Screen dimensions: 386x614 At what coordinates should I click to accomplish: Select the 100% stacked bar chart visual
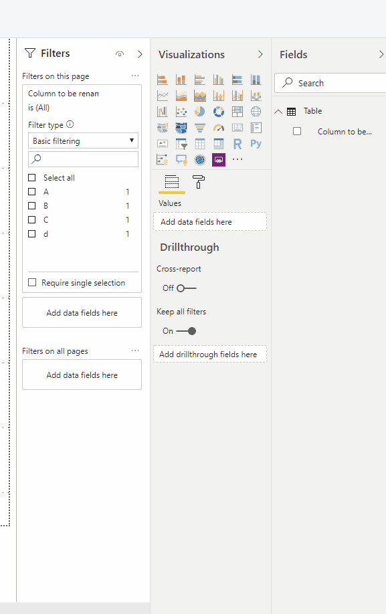(x=237, y=80)
